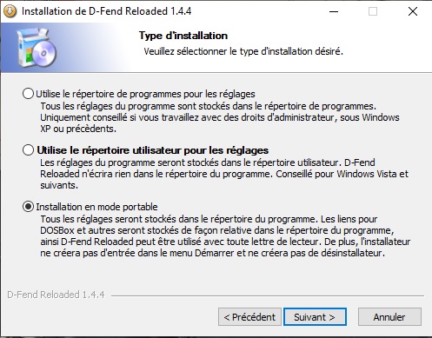Click the greyed-out maximize window icon
This screenshot has height=338, width=432.
[373, 11]
